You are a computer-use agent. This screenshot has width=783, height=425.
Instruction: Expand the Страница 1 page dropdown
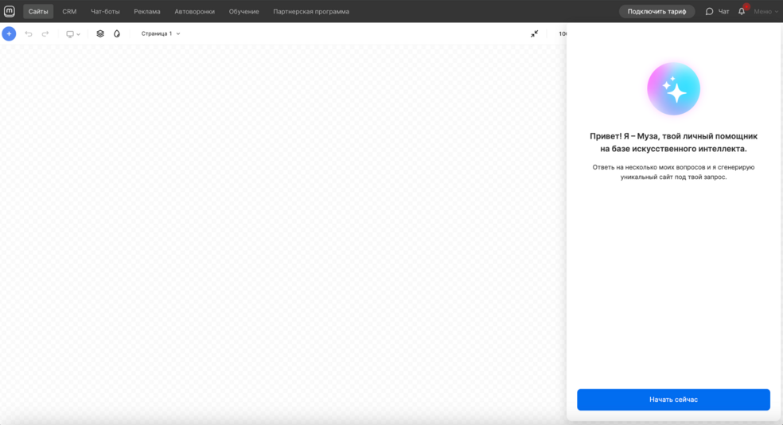tap(160, 33)
